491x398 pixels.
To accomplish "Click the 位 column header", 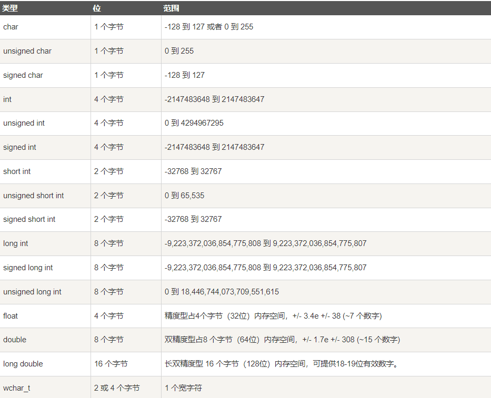I will pyautogui.click(x=97, y=8).
